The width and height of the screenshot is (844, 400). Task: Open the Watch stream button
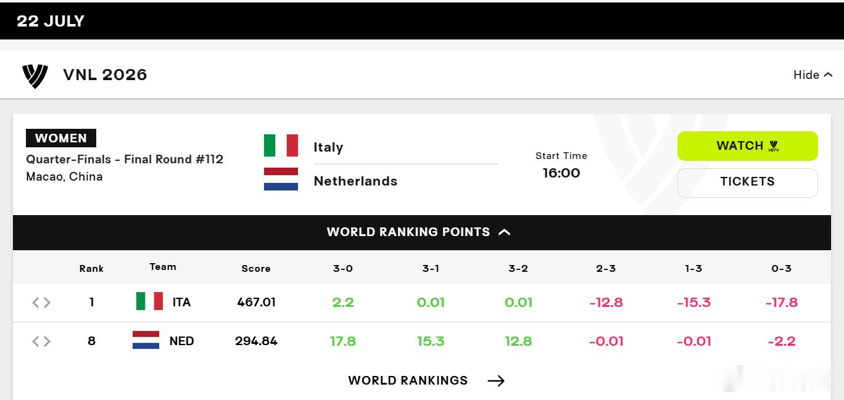tap(748, 146)
